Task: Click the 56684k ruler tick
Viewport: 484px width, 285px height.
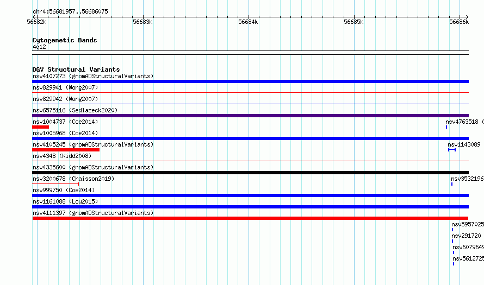Action: tap(248, 22)
